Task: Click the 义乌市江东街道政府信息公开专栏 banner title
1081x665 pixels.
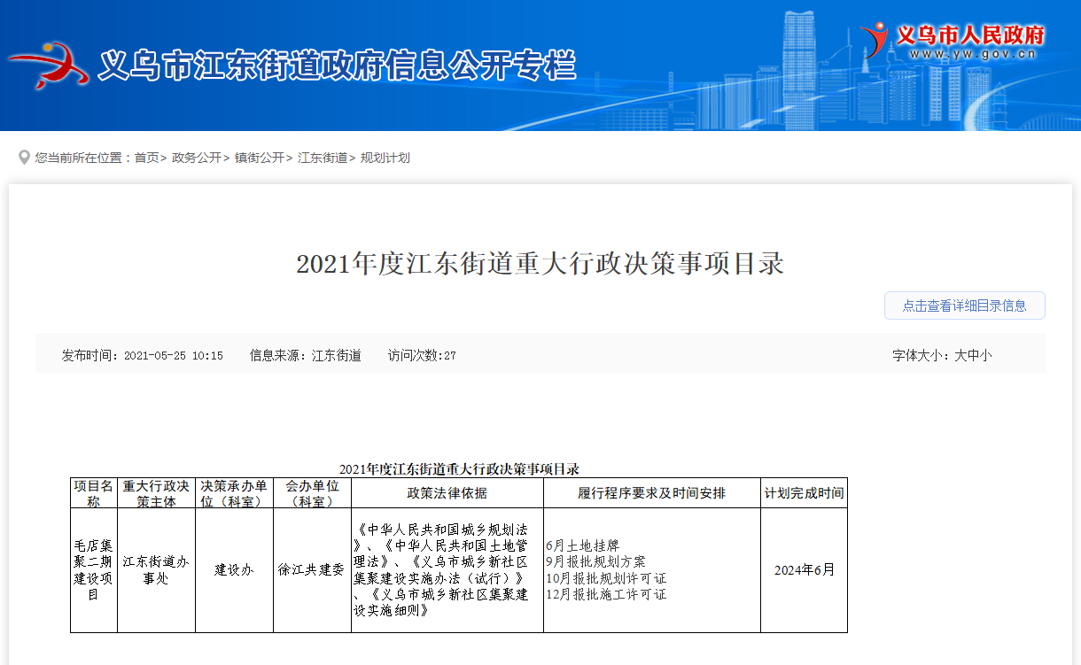Action: pos(337,66)
